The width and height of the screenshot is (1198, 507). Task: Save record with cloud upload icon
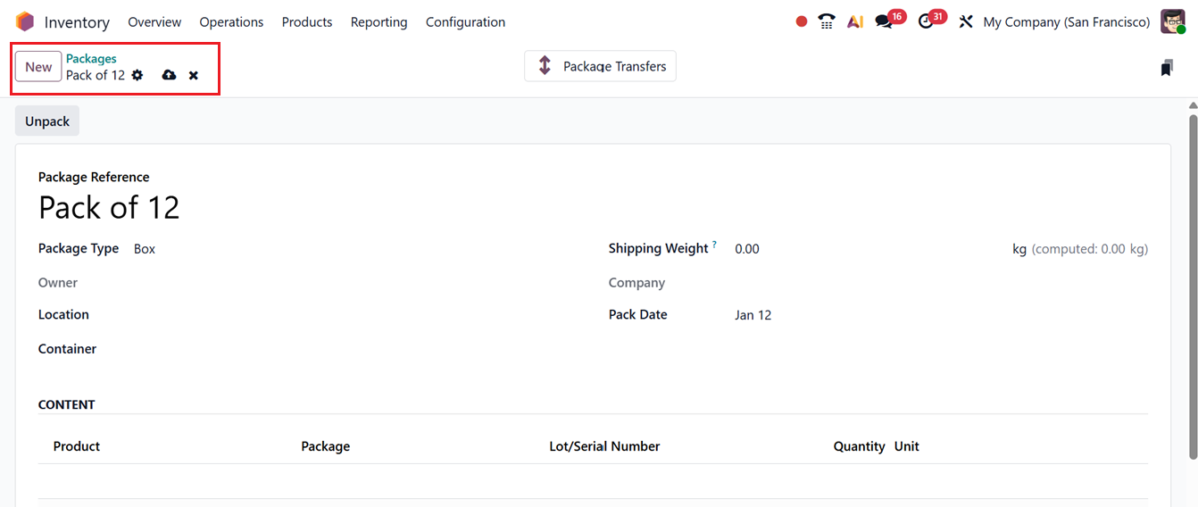(x=169, y=76)
